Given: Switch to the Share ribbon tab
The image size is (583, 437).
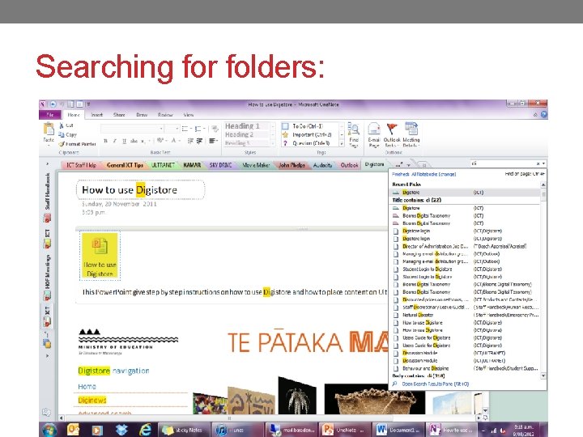Looking at the screenshot, I should 119,115.
